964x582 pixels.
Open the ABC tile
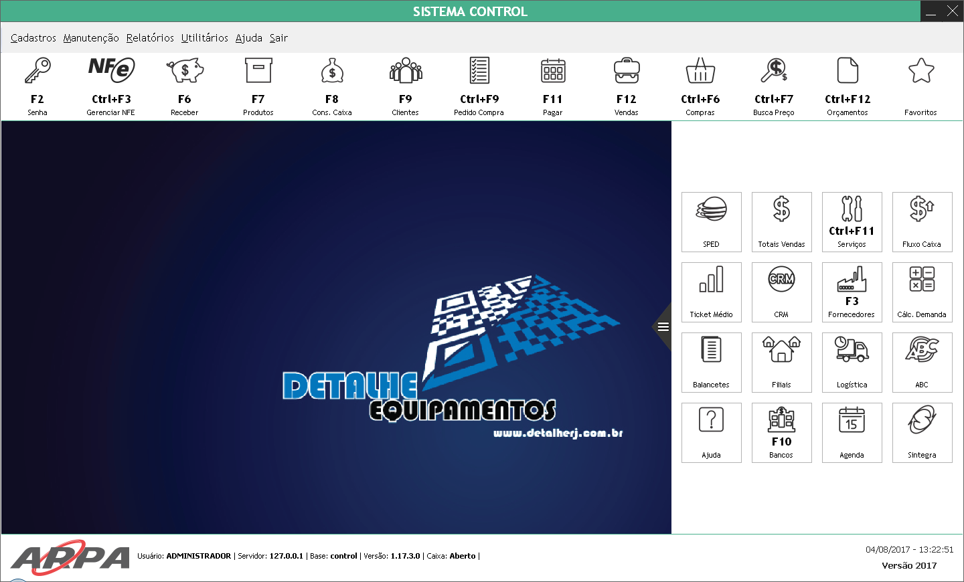coord(922,363)
